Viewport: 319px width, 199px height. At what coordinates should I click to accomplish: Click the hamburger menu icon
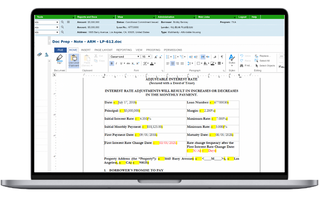point(68,22)
